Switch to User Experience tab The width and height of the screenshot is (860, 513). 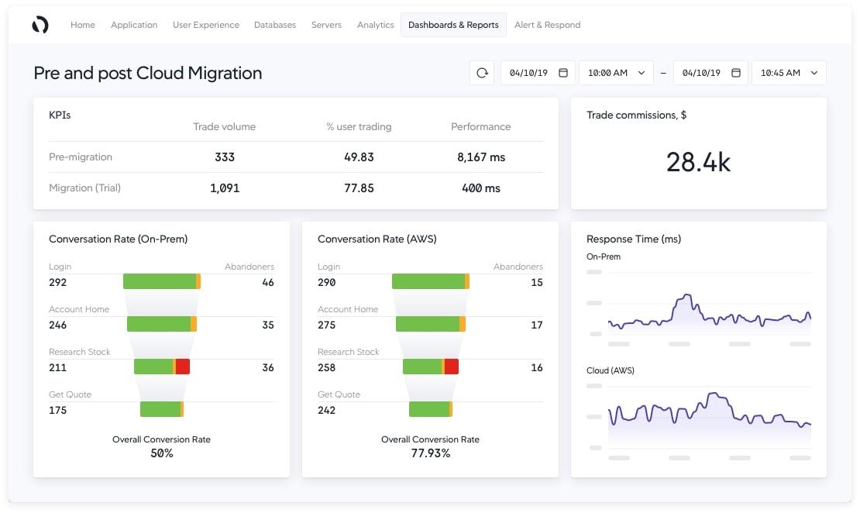tap(206, 25)
